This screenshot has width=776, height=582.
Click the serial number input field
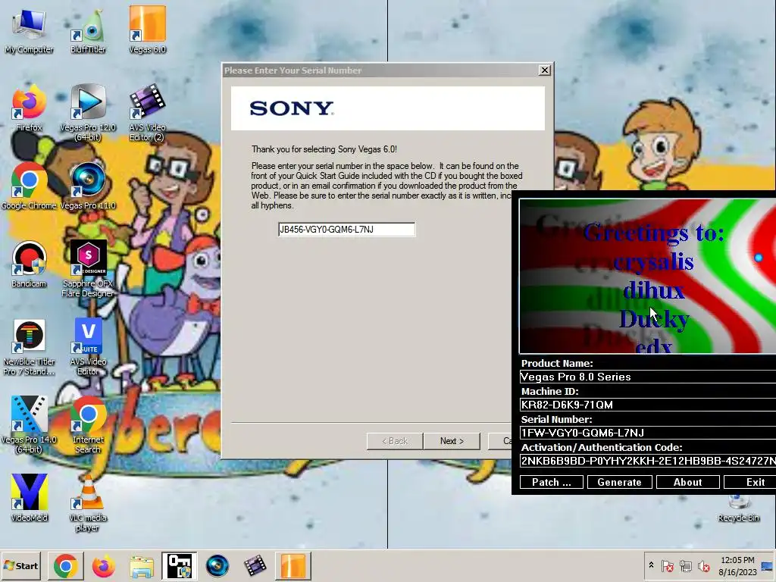click(346, 230)
